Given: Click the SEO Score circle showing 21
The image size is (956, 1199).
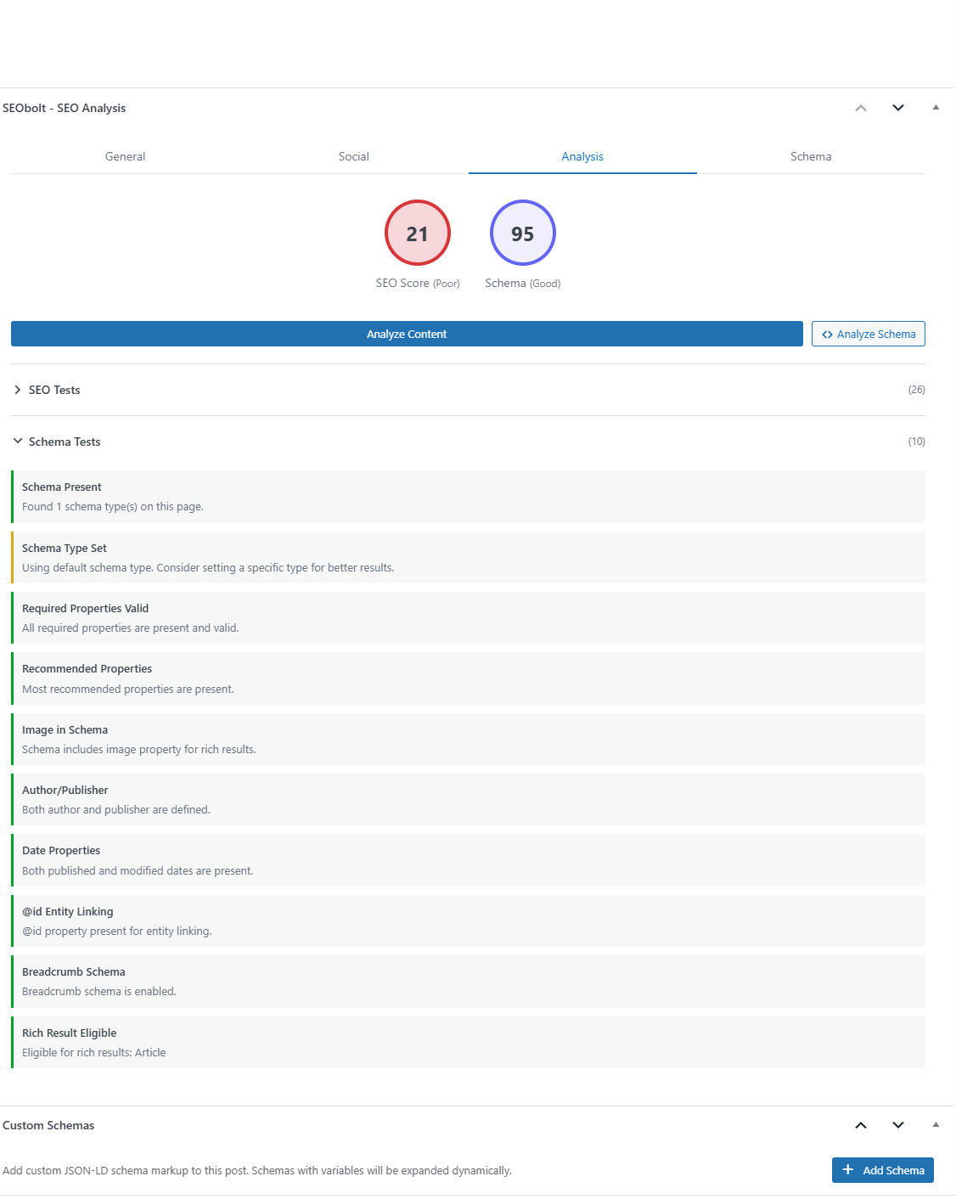Looking at the screenshot, I should pos(417,232).
